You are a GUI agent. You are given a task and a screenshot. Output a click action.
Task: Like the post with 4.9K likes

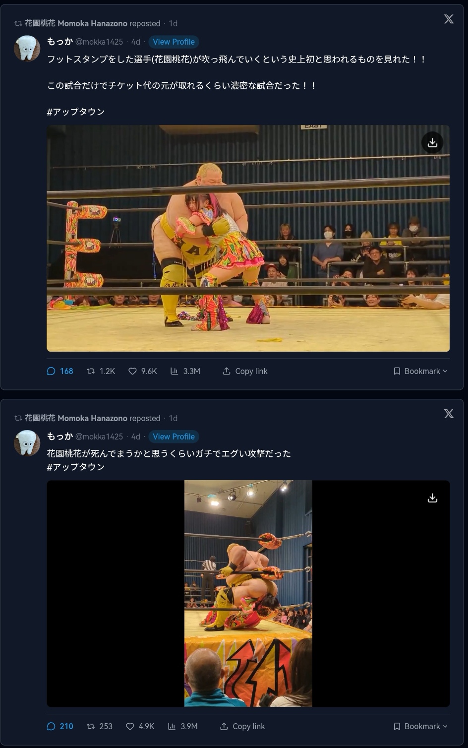point(140,726)
